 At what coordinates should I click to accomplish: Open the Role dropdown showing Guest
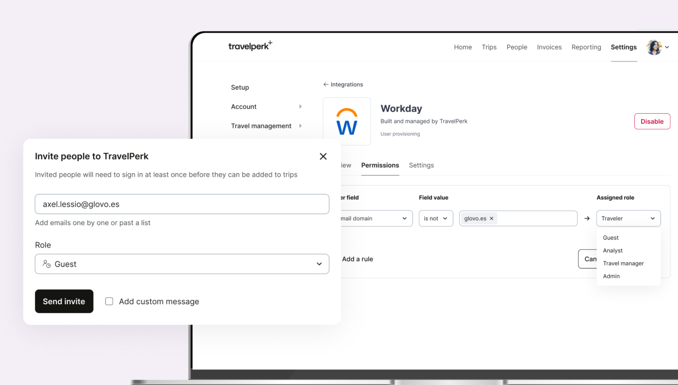[182, 264]
